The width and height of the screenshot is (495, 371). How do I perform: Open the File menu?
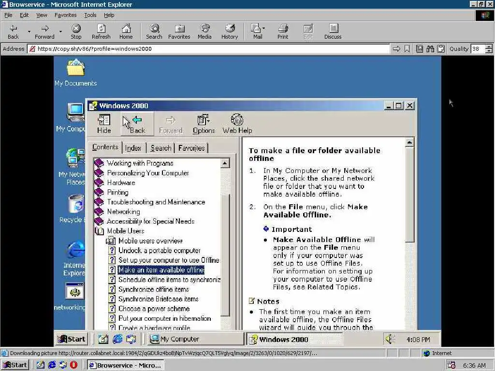pos(8,15)
